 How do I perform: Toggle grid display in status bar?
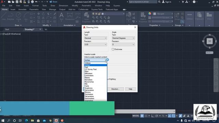pos(142,116)
